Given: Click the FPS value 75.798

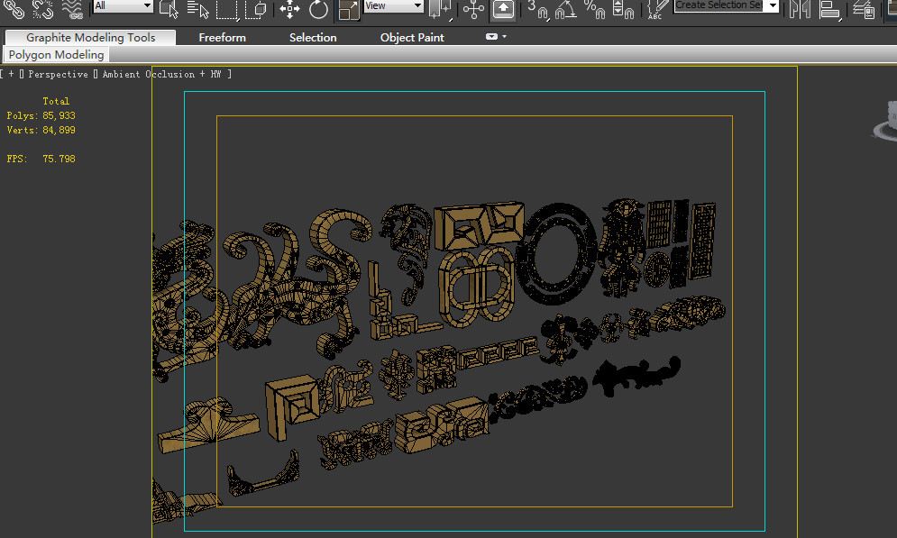Looking at the screenshot, I should tap(59, 159).
